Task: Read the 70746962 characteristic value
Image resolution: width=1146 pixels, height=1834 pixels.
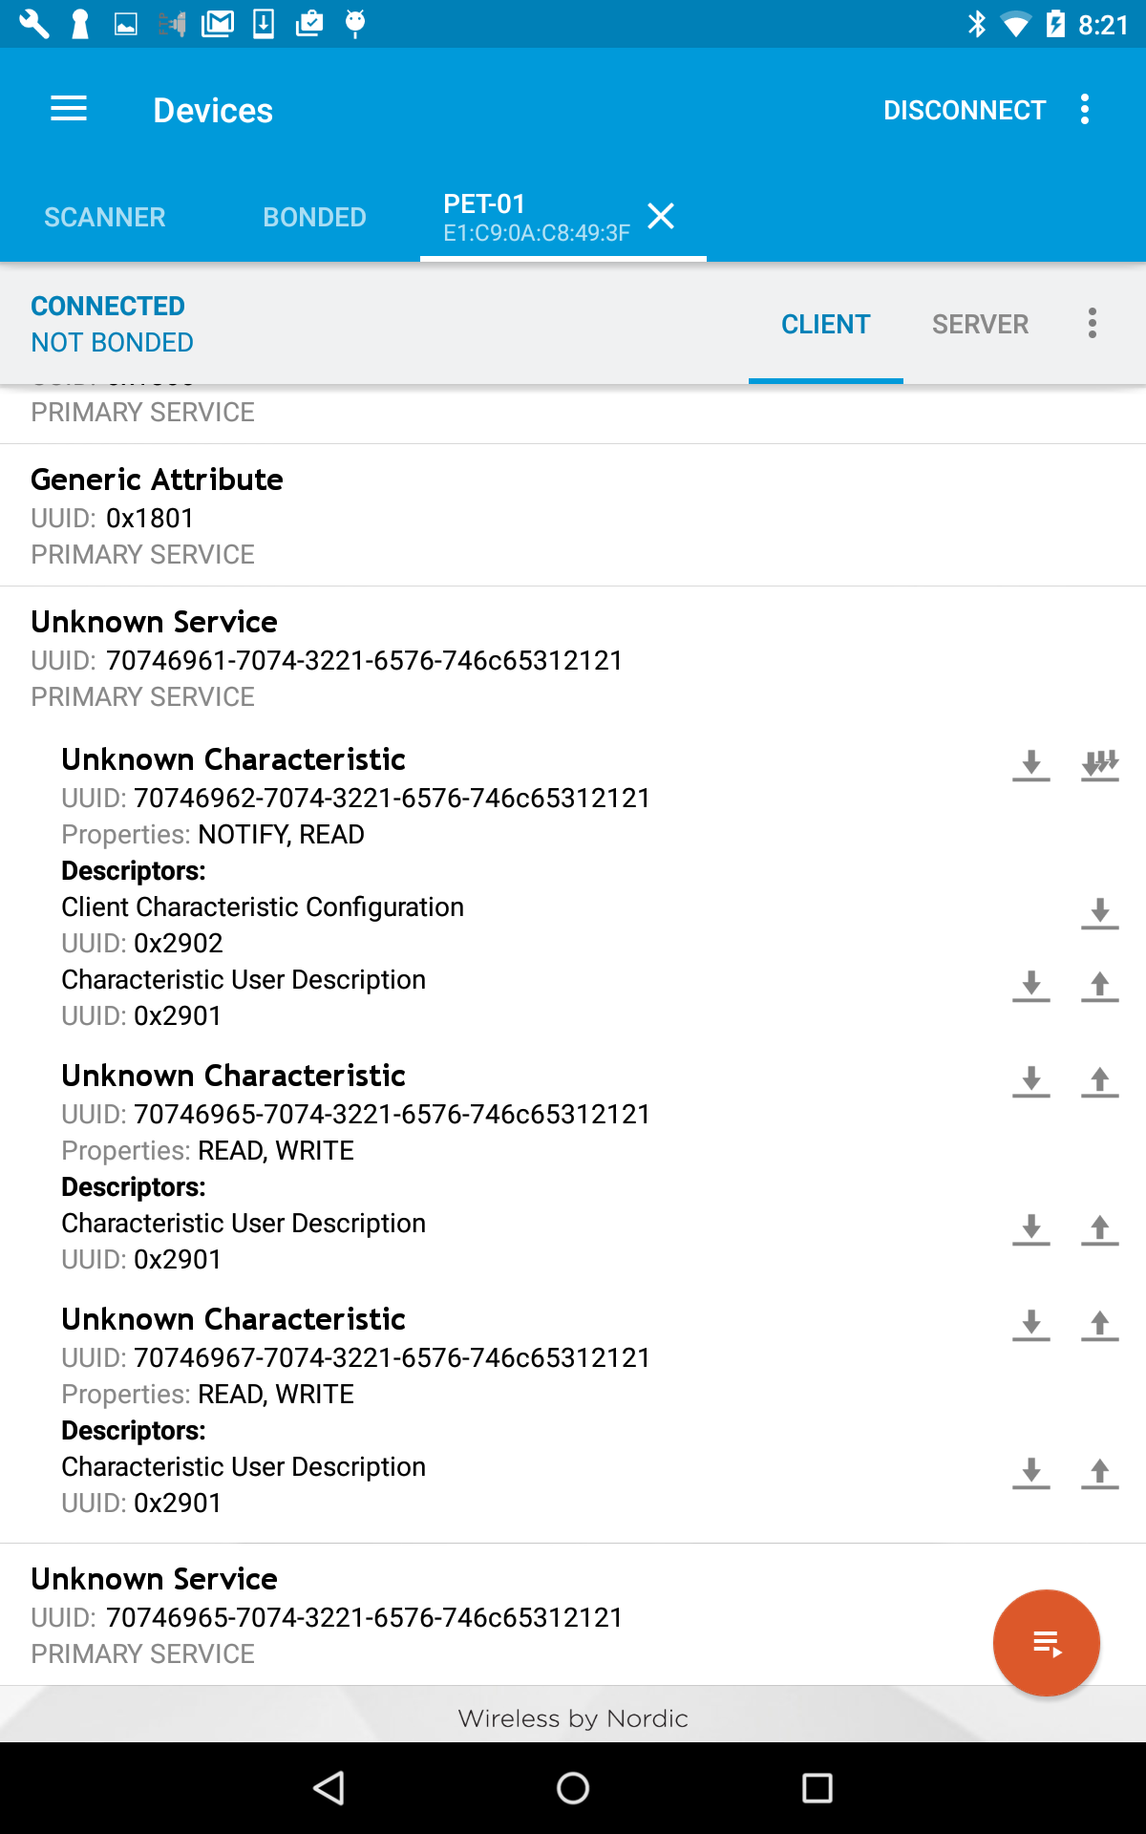Action: 1031,765
